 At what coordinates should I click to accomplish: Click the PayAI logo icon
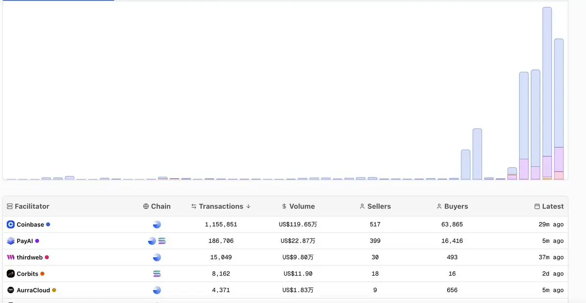pos(10,241)
